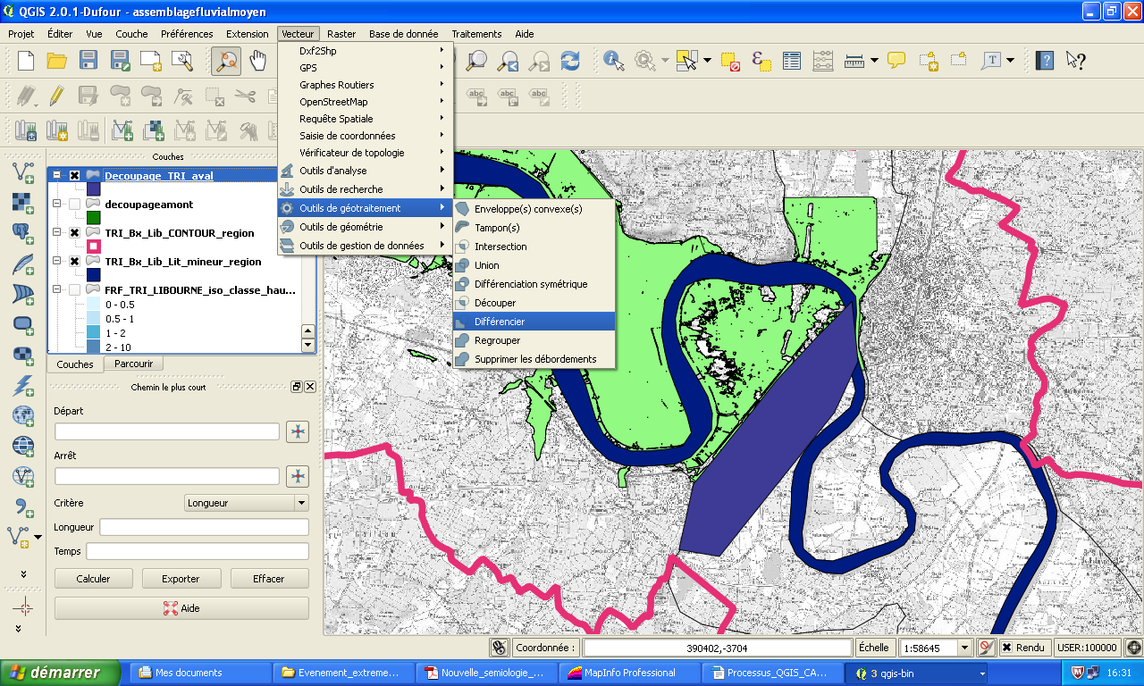Click the Coordonnée field in status bar

[x=718, y=648]
